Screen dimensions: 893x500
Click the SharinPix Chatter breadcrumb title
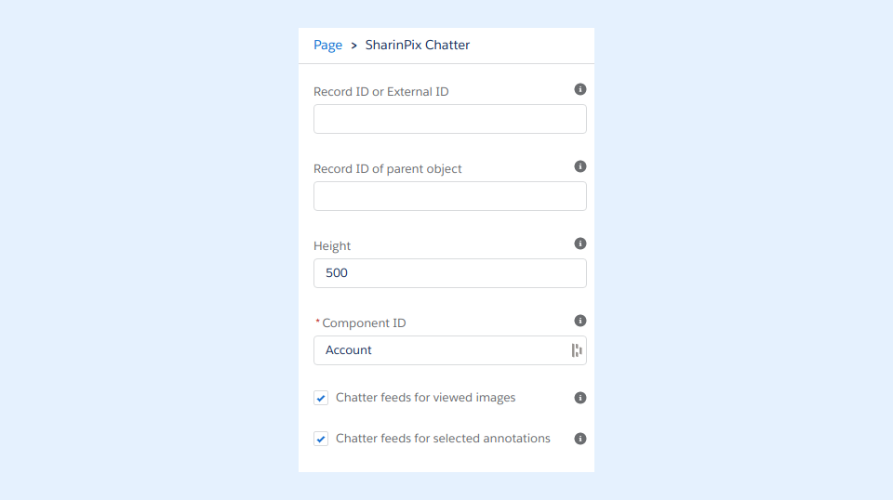click(x=418, y=45)
